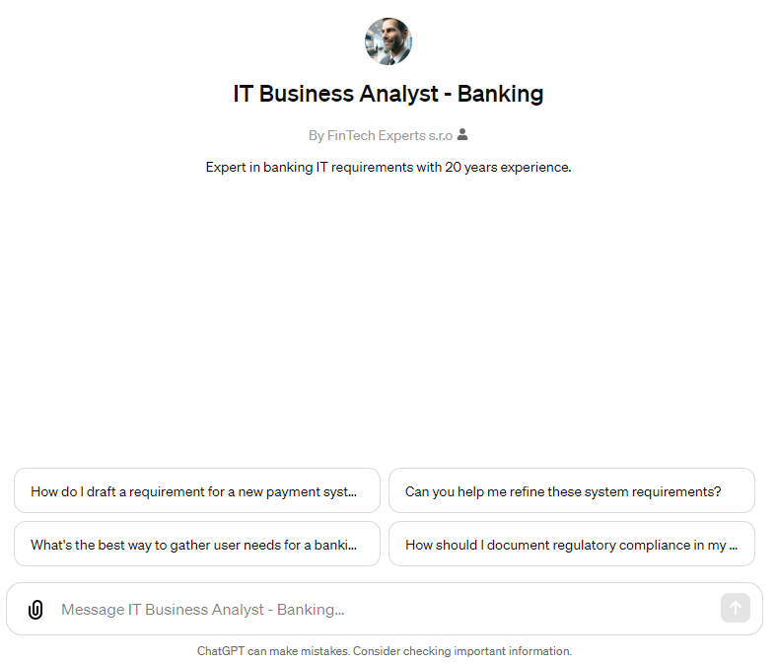Select the prompt about documenting regulatory compliance
Screen dimensions: 777x666
click(x=572, y=544)
